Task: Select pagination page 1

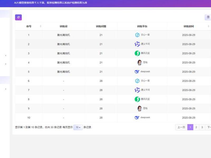Action: (x=190, y=127)
